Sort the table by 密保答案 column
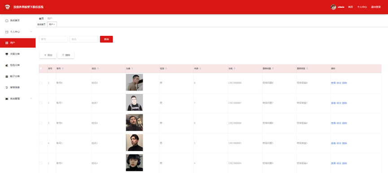This screenshot has width=388, height=173. 307,68
